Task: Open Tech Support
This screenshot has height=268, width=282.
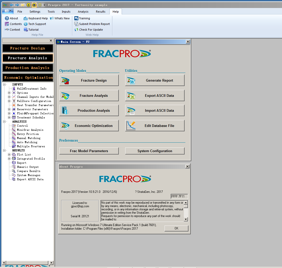Action: (35, 24)
